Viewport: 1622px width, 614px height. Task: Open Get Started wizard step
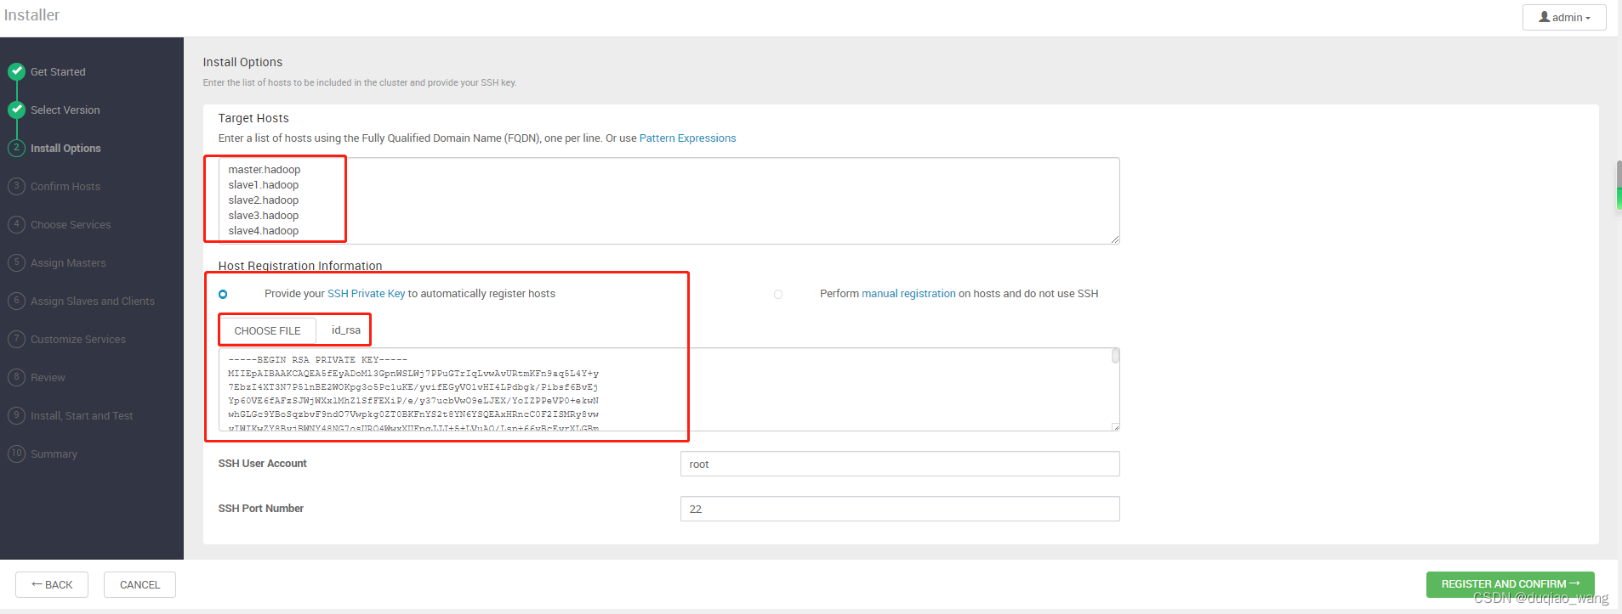click(x=58, y=72)
